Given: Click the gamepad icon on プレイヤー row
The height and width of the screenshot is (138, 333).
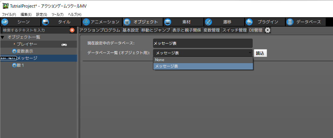Looking at the screenshot, I should 64,44.
